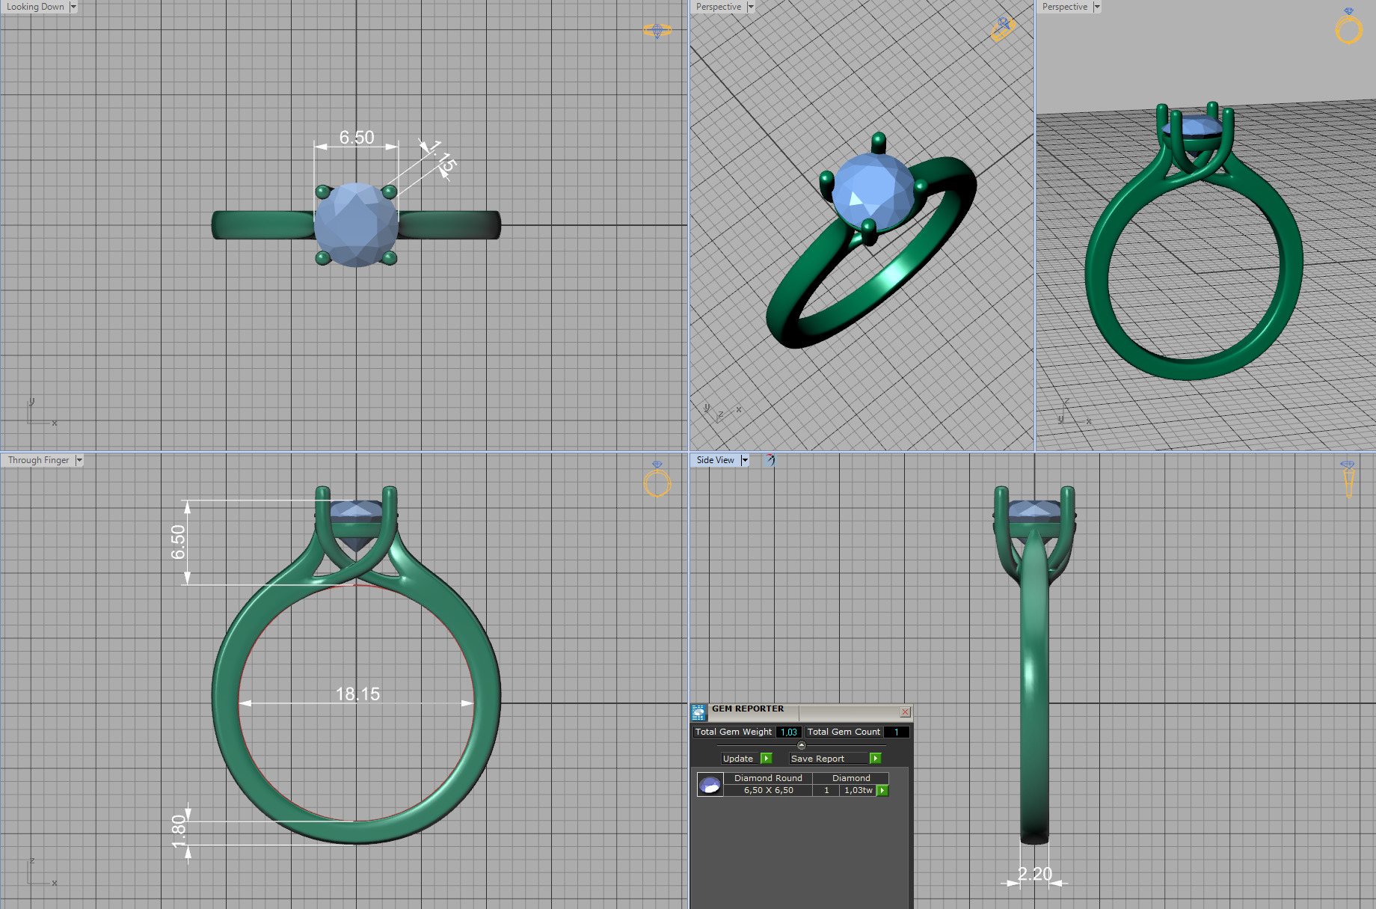1376x909 pixels.
Task: Click the 6.50 height dimension in Through Finger
Action: coord(178,542)
